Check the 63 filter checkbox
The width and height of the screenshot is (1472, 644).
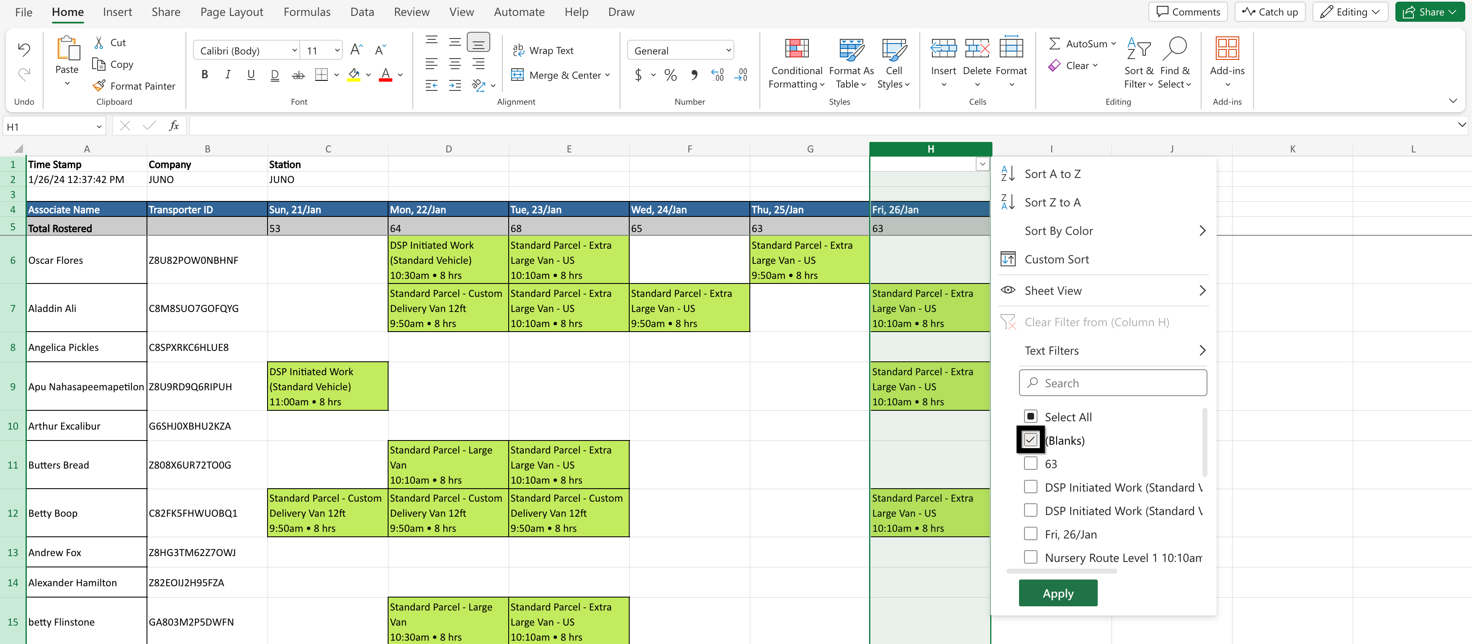1030,464
